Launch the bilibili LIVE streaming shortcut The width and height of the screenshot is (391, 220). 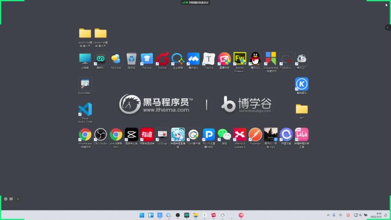coord(178,135)
